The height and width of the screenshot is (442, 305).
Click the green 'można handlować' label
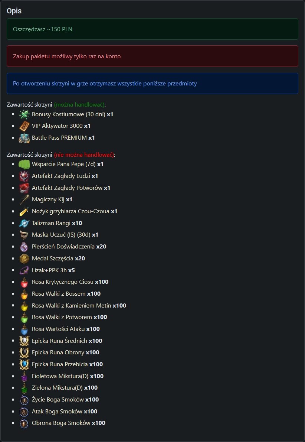[x=79, y=105]
